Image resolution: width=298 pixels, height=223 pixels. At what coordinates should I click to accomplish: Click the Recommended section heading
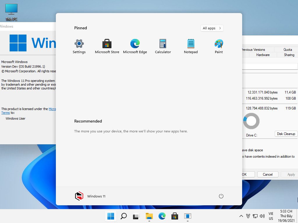(x=88, y=121)
